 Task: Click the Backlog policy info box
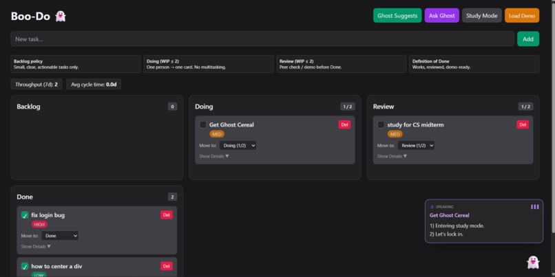[76, 64]
